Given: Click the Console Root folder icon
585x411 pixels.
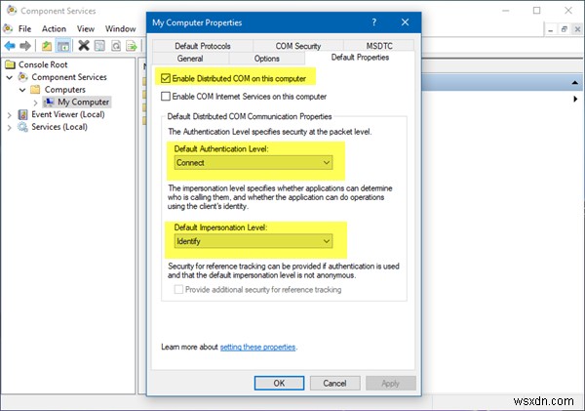Looking at the screenshot, I should coord(10,64).
